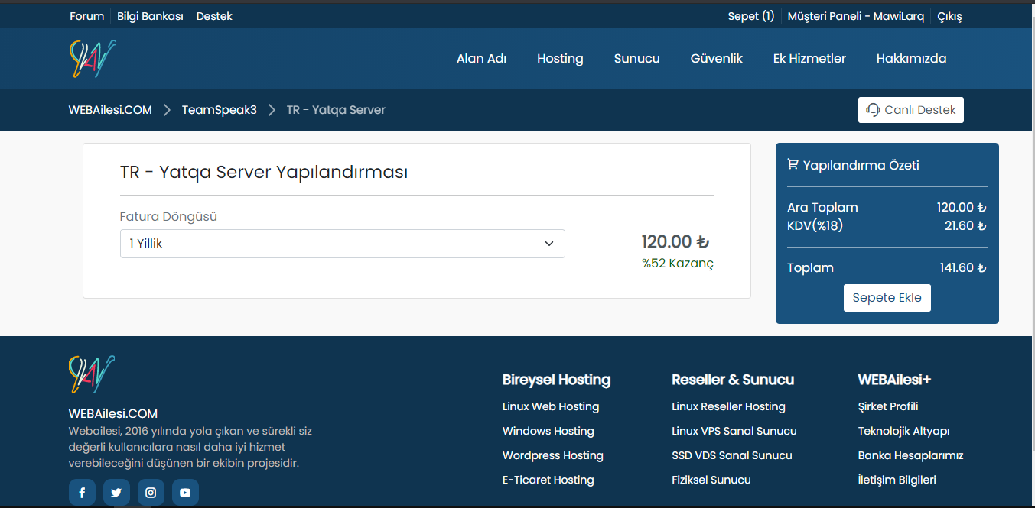This screenshot has height=508, width=1035.
Task: Open Destek link in top bar
Action: (x=214, y=16)
